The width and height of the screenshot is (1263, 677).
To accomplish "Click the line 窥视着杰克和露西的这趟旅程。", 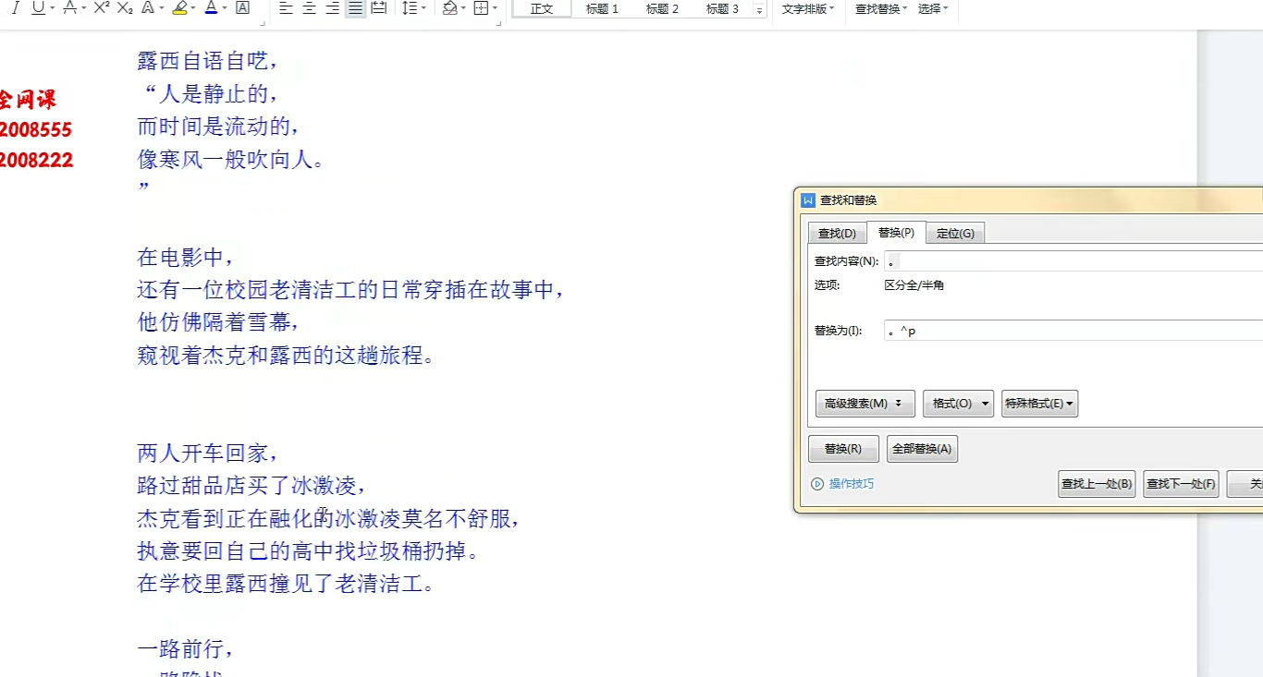I will (x=286, y=356).
